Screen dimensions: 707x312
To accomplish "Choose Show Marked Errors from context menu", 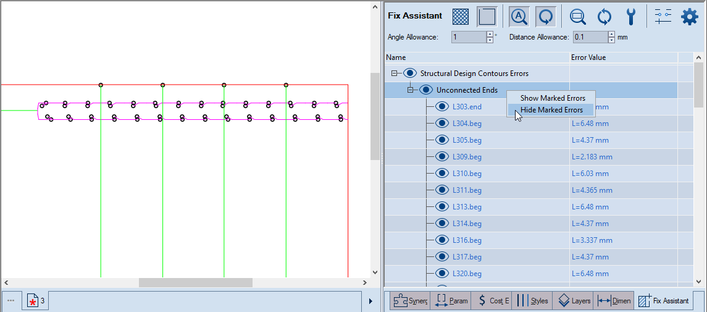I will 552,98.
